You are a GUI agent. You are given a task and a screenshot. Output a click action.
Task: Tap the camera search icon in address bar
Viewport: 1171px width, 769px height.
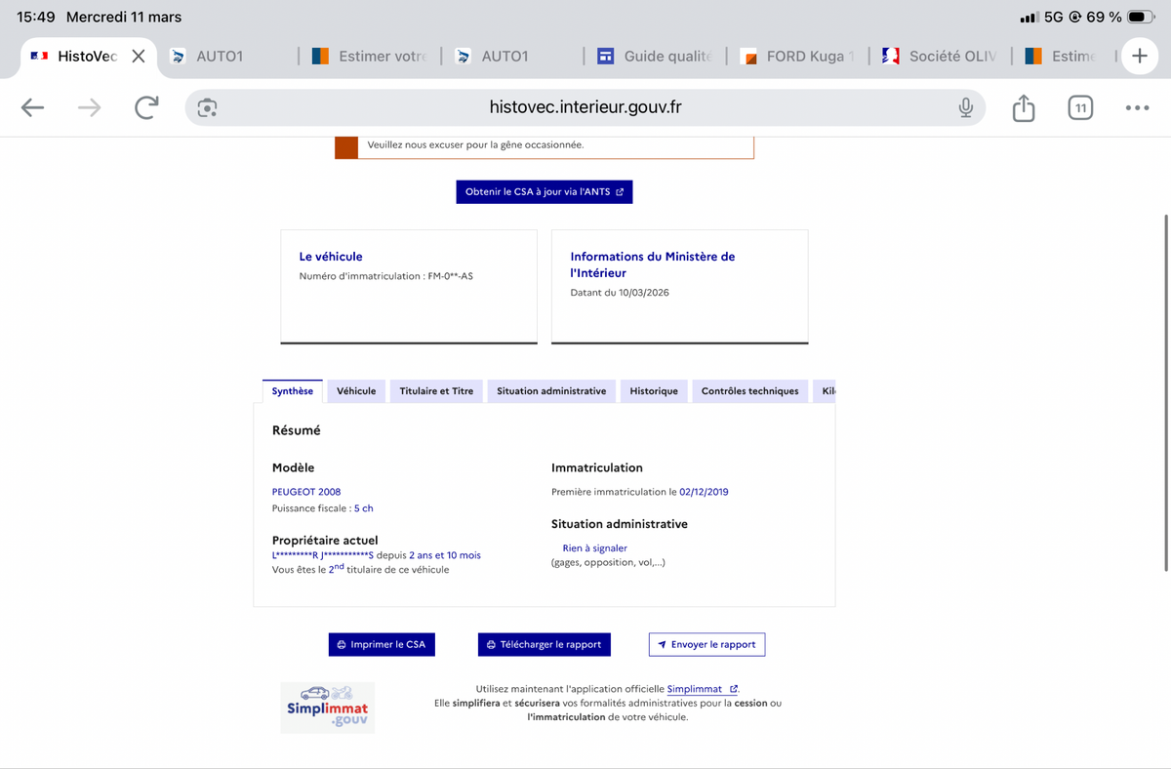click(207, 108)
